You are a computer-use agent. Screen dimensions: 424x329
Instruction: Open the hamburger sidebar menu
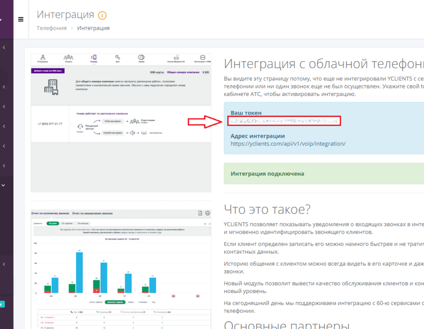pos(21,19)
